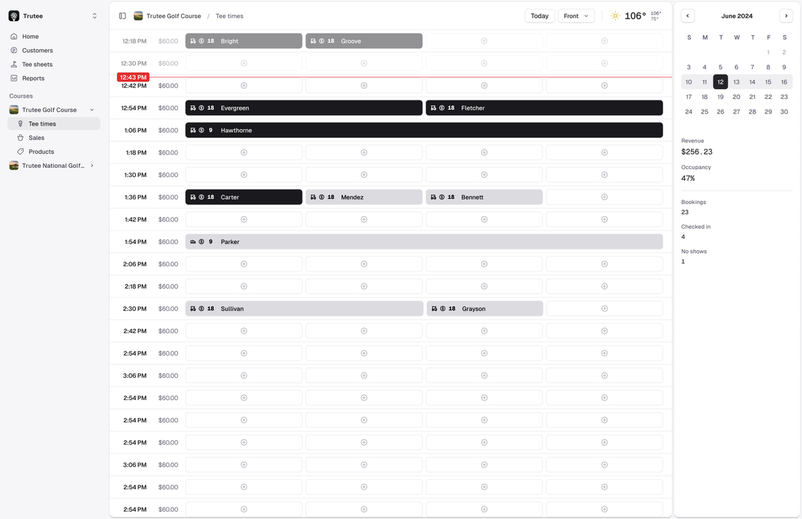Add booking in first 1:18 PM slot
Viewport: 802px width, 519px height.
click(244, 152)
